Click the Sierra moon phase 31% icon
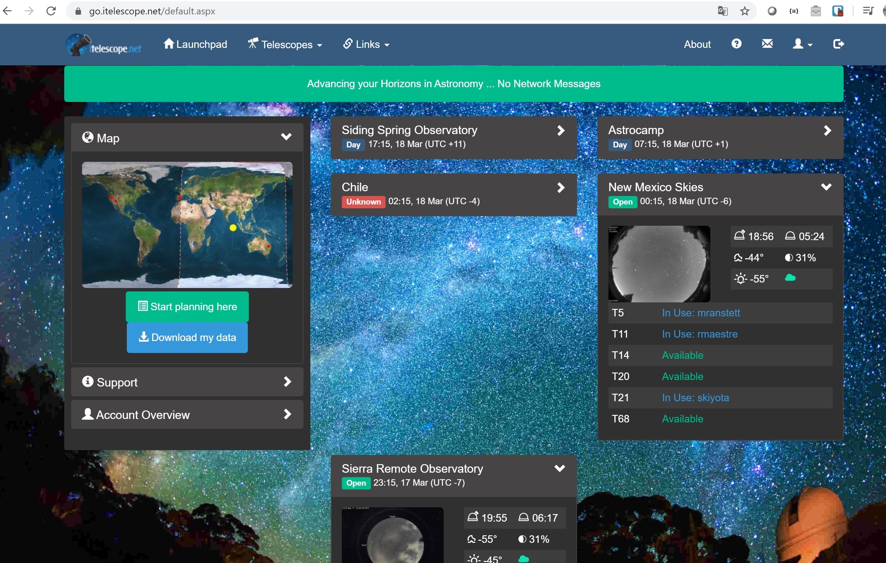The image size is (886, 563). tap(522, 539)
